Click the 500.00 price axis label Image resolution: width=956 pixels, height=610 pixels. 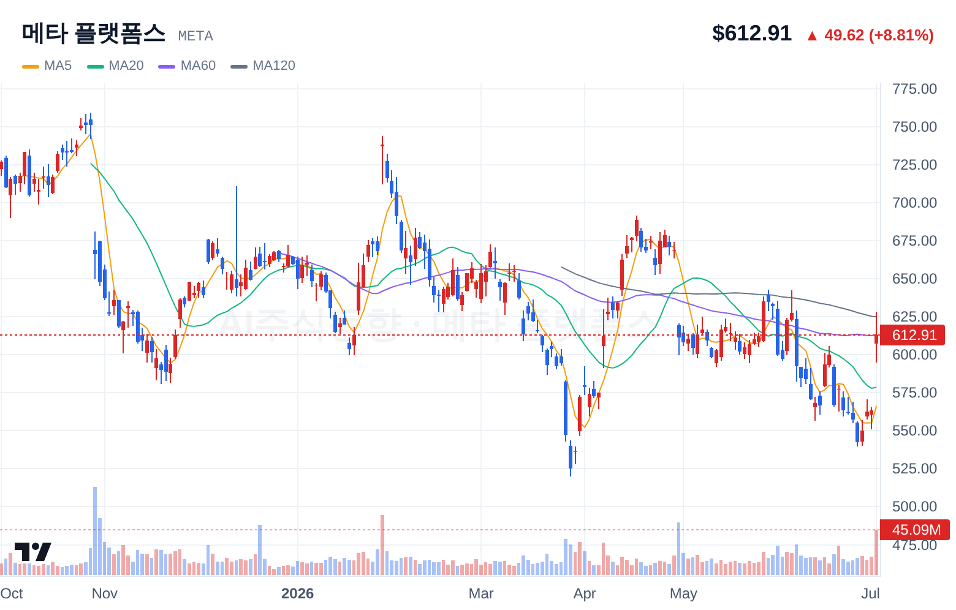tap(914, 506)
